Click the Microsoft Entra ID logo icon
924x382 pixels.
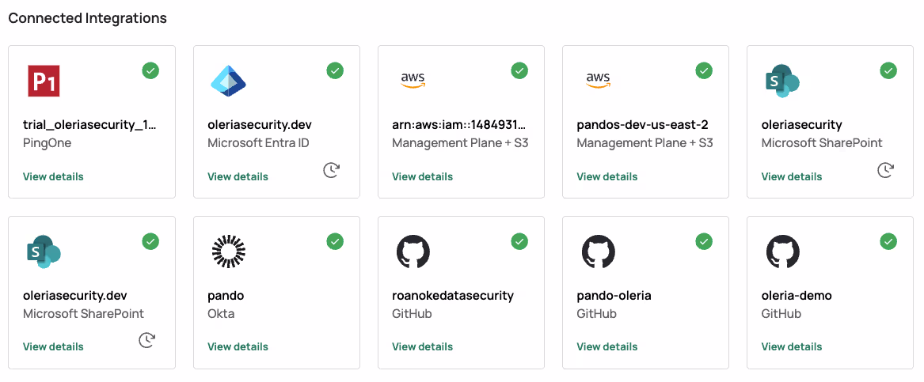[228, 81]
